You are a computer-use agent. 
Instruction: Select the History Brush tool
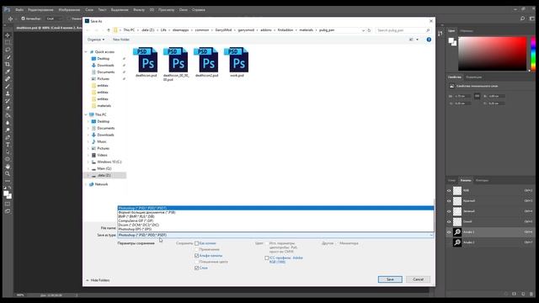point(8,101)
